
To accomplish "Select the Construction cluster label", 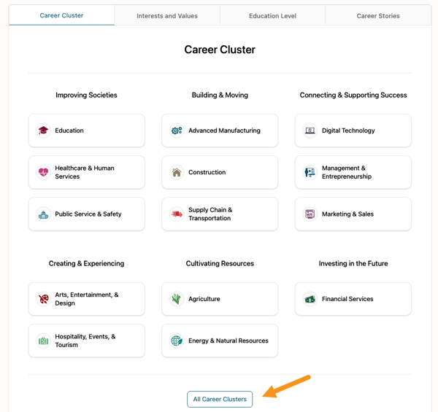I will click(x=207, y=172).
